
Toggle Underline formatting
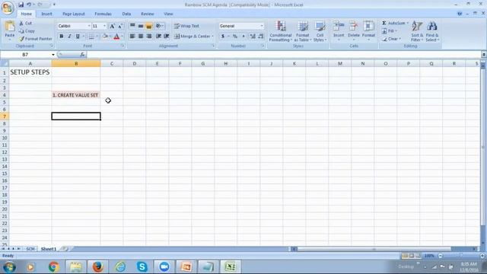[x=78, y=37]
